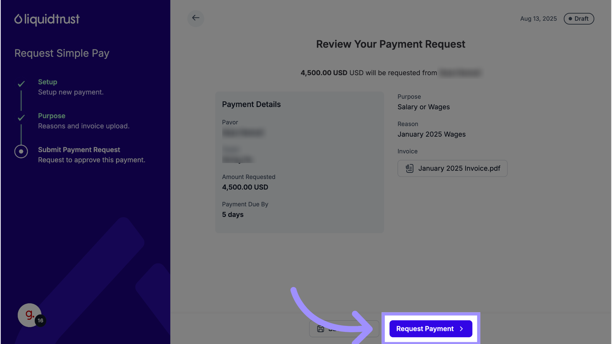Select the Submit Payment Request step label

coord(79,150)
